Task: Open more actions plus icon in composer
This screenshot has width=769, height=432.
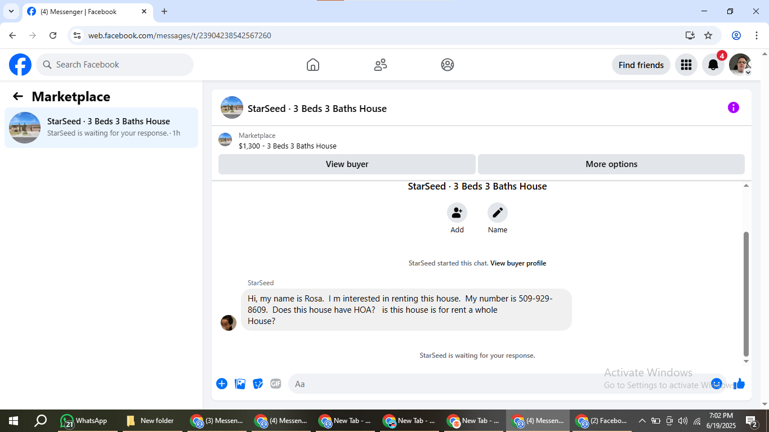Action: tap(222, 384)
